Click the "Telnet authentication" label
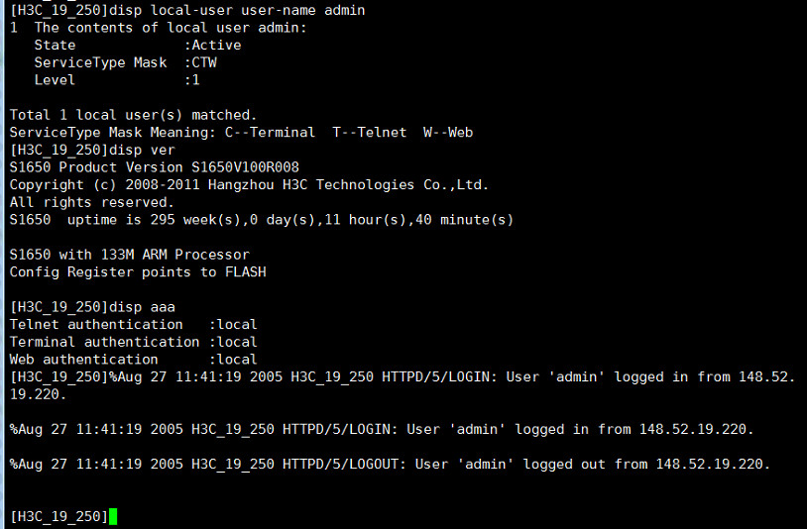 tap(96, 324)
